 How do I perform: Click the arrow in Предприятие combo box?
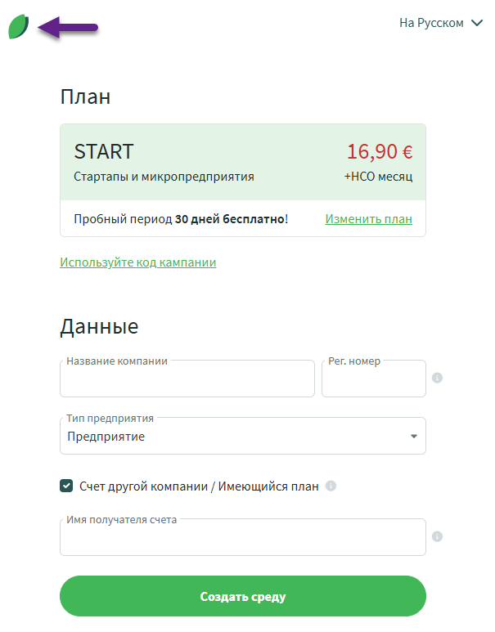point(413,437)
